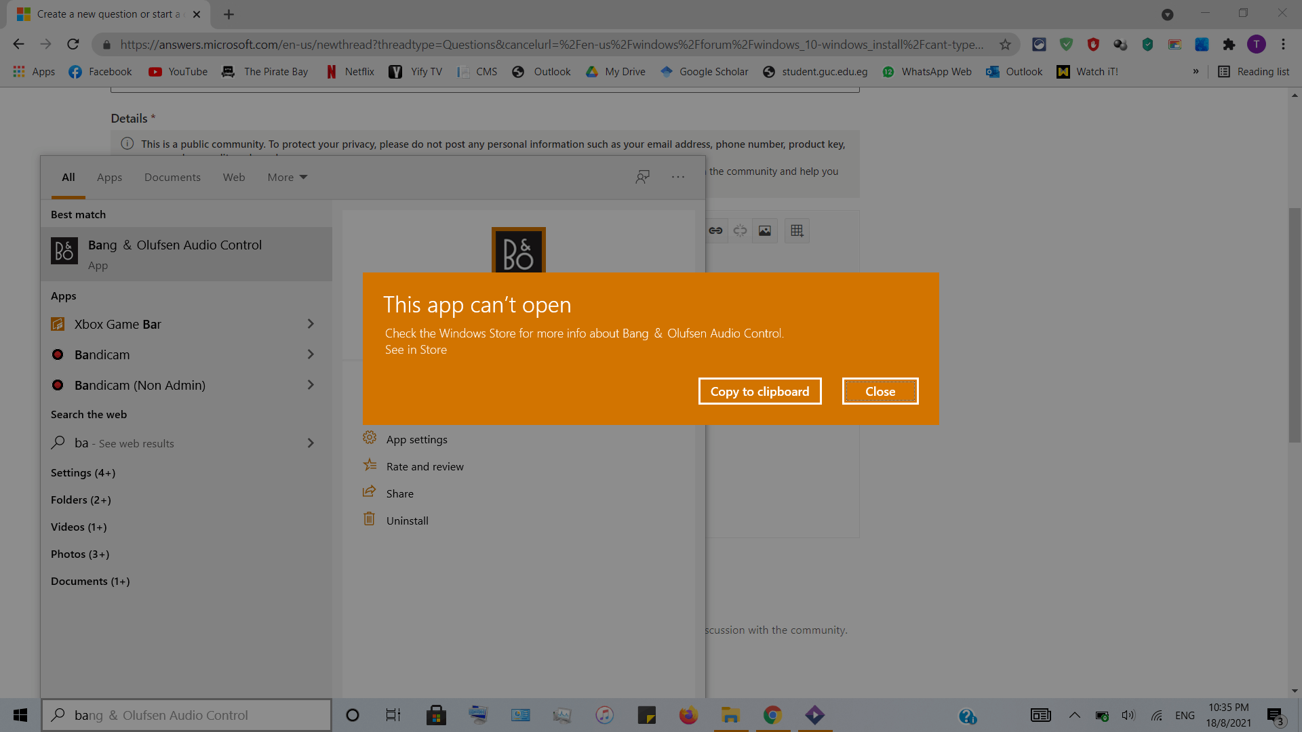Click Close button on error dialog
The image size is (1302, 732).
click(x=880, y=390)
